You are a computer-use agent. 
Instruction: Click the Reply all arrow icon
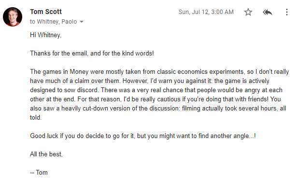pos(268,12)
